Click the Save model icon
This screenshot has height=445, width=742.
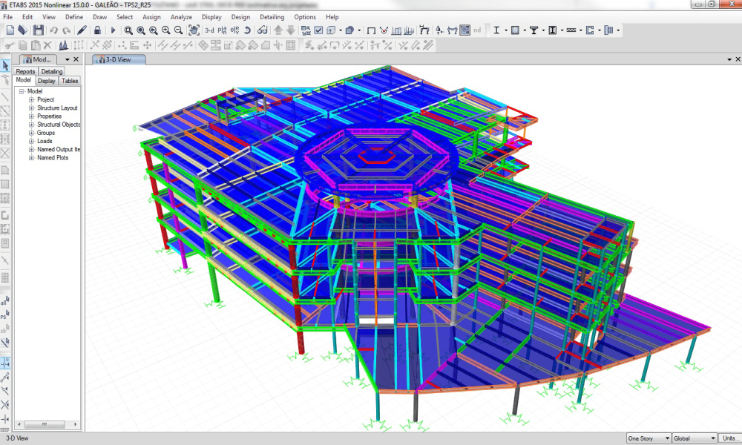click(38, 30)
